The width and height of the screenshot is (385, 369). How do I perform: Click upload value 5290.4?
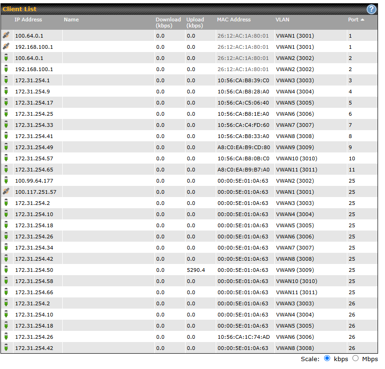(196, 270)
